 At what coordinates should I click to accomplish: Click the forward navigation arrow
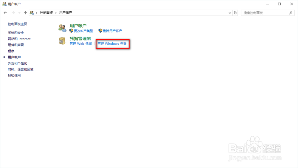[x=13, y=13]
